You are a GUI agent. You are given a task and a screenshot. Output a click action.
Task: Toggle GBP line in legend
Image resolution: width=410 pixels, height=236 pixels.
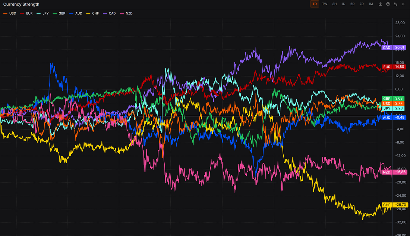coord(59,13)
